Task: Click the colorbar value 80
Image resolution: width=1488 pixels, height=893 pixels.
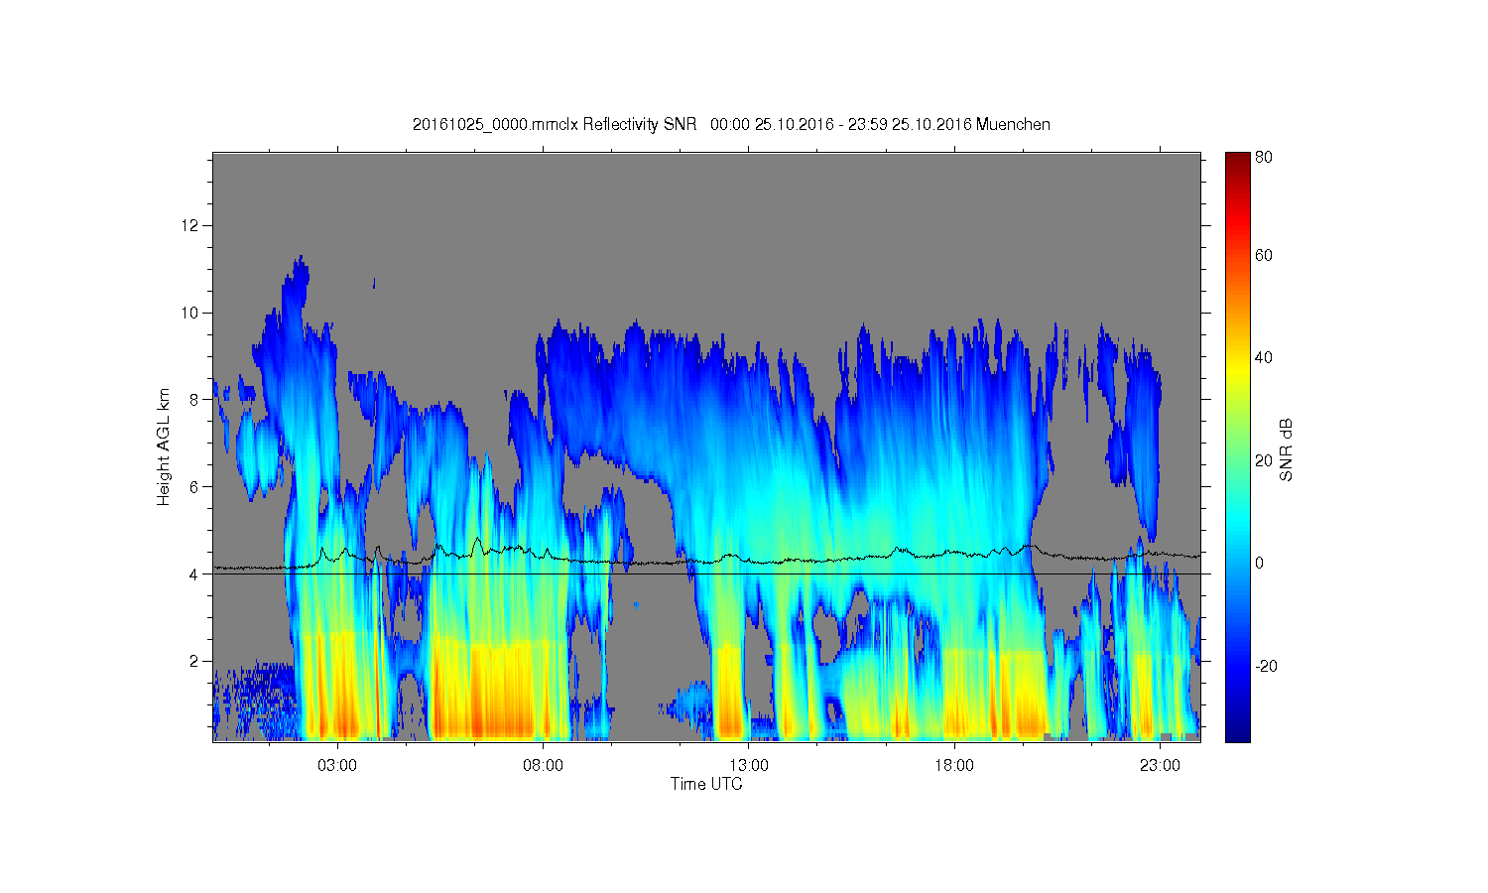Action: 1264,157
